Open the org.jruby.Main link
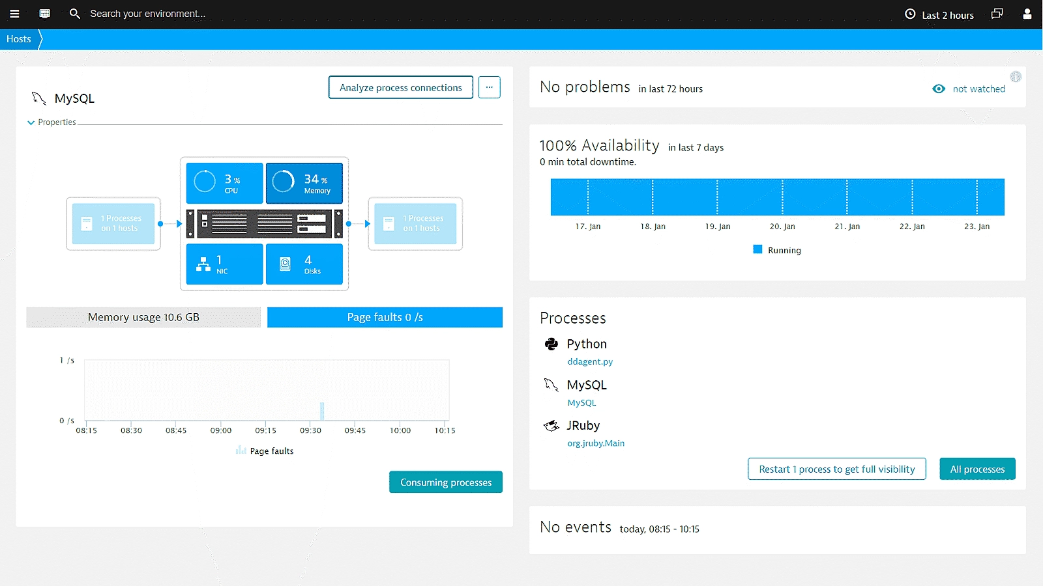The width and height of the screenshot is (1043, 586). coord(596,443)
